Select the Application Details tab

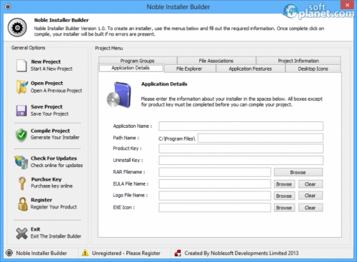tap(131, 68)
